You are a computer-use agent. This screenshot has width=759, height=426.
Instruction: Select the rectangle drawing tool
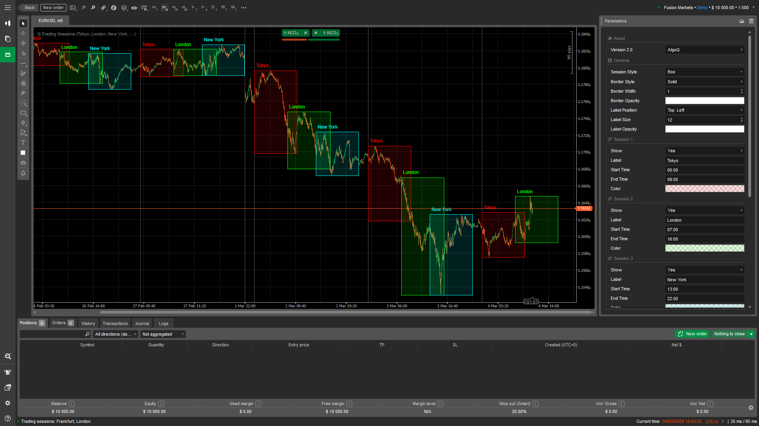23,113
